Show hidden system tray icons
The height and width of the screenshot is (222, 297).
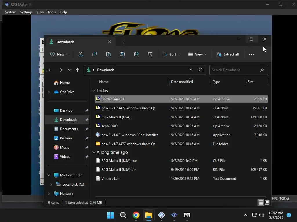point(245,215)
